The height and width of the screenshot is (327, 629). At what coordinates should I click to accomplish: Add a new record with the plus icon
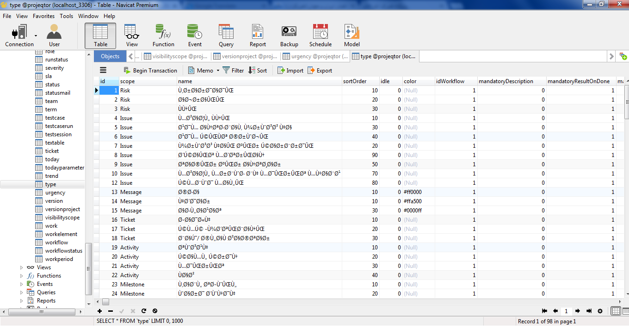[x=99, y=311]
